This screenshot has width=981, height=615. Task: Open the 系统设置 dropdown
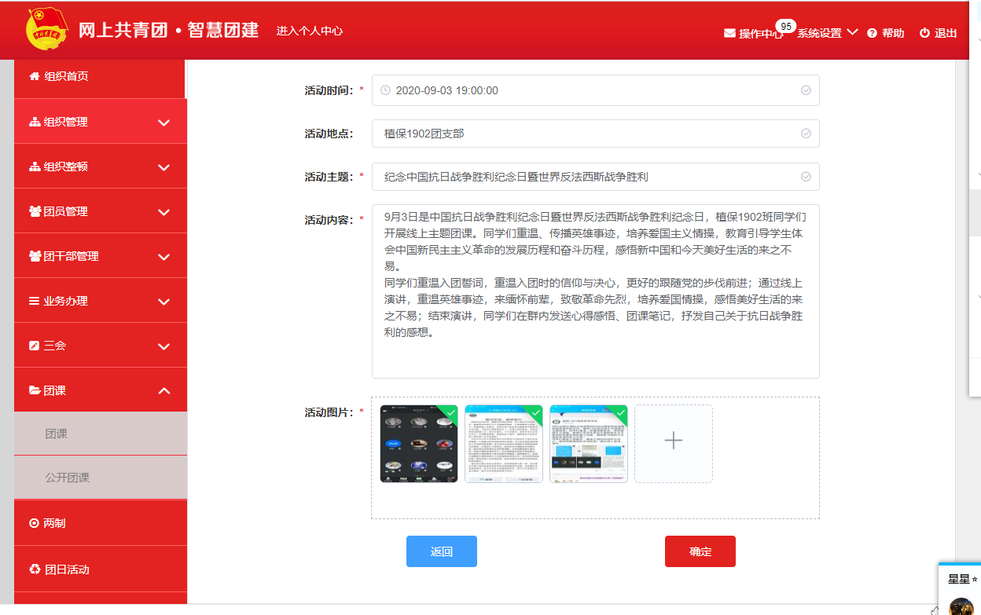pyautogui.click(x=826, y=33)
